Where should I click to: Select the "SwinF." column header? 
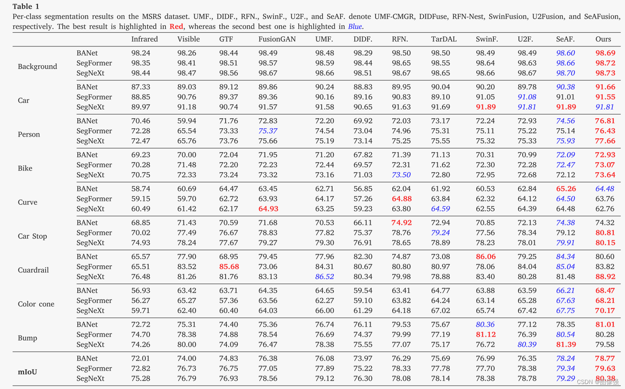(x=487, y=39)
